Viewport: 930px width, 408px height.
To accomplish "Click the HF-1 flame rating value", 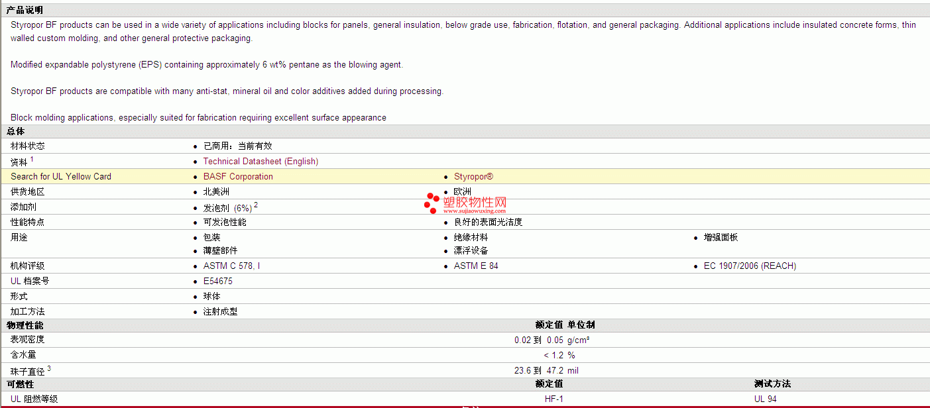I will 554,399.
